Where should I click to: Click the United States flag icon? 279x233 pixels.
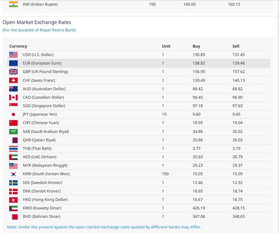tap(13, 55)
